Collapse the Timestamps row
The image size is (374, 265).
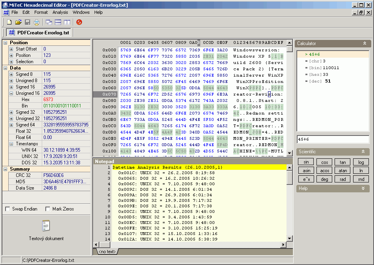tap(11, 144)
